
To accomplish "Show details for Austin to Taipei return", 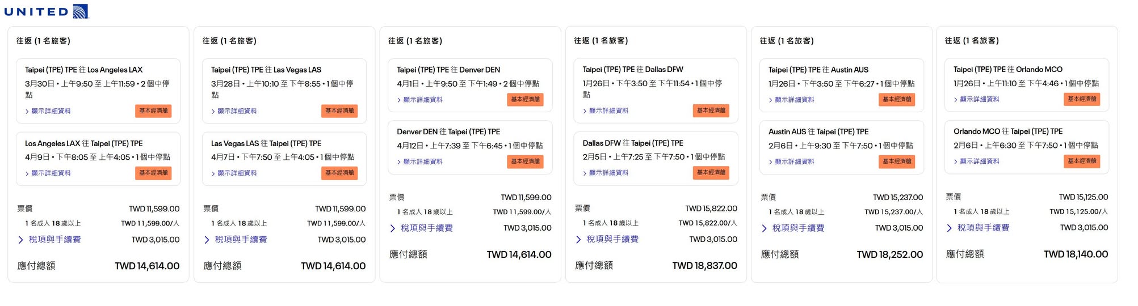I will click(794, 162).
